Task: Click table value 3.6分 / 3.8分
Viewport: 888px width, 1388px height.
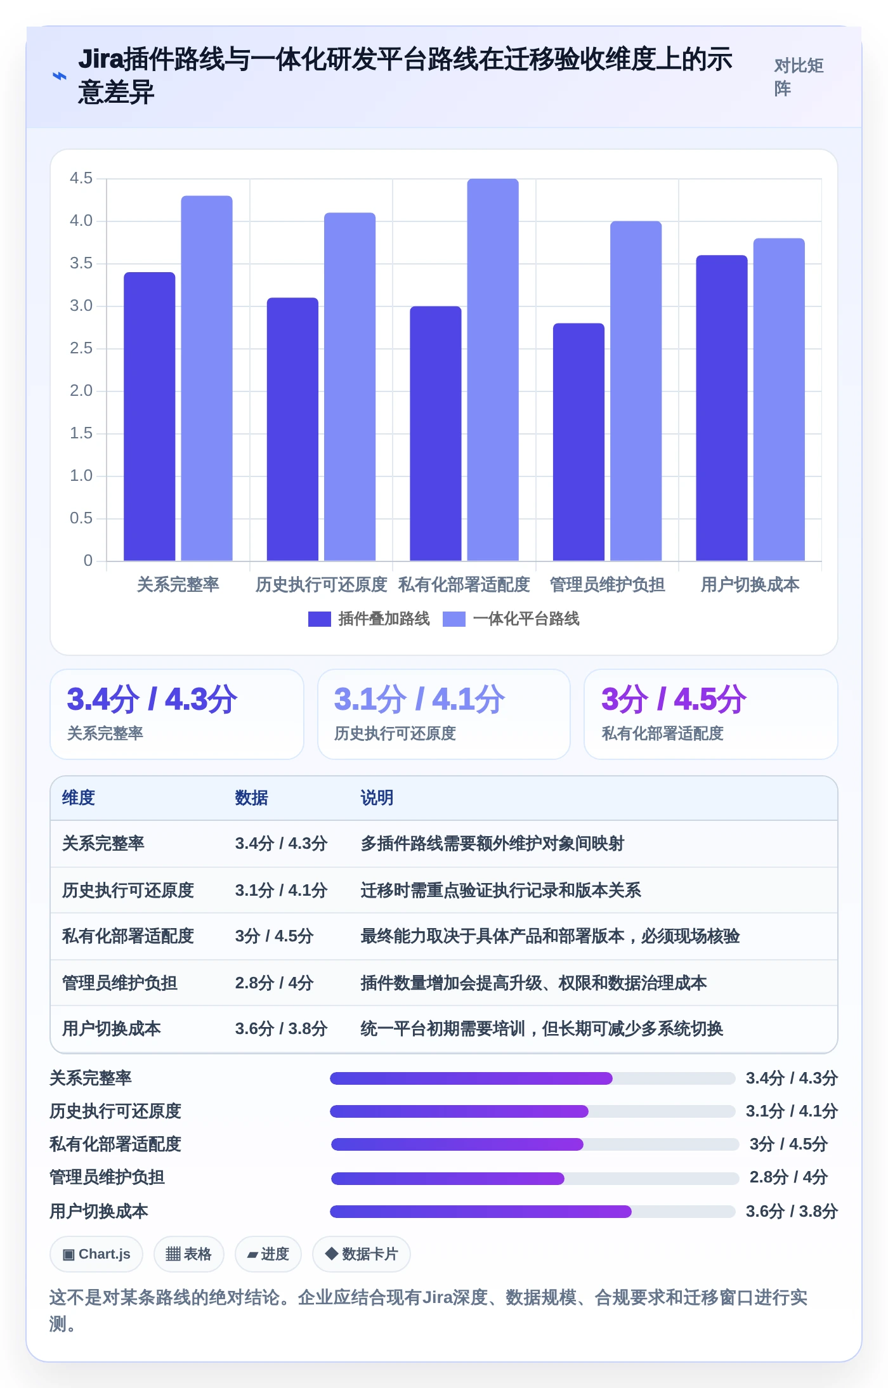Action: pos(282,1029)
